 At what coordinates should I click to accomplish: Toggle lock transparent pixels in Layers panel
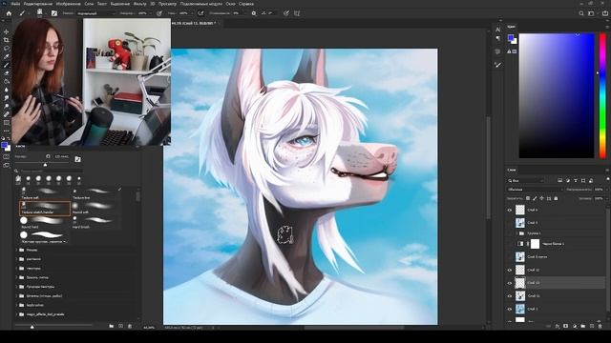point(528,198)
